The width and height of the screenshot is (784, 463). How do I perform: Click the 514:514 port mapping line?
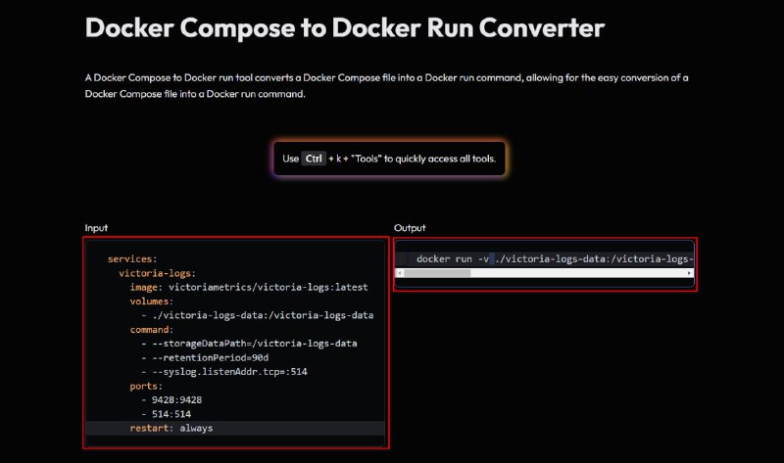click(x=166, y=414)
